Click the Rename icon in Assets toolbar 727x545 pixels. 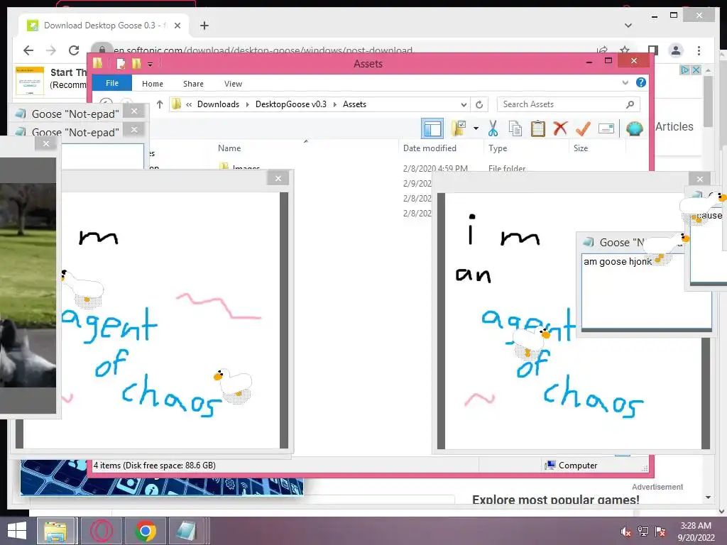(606, 128)
